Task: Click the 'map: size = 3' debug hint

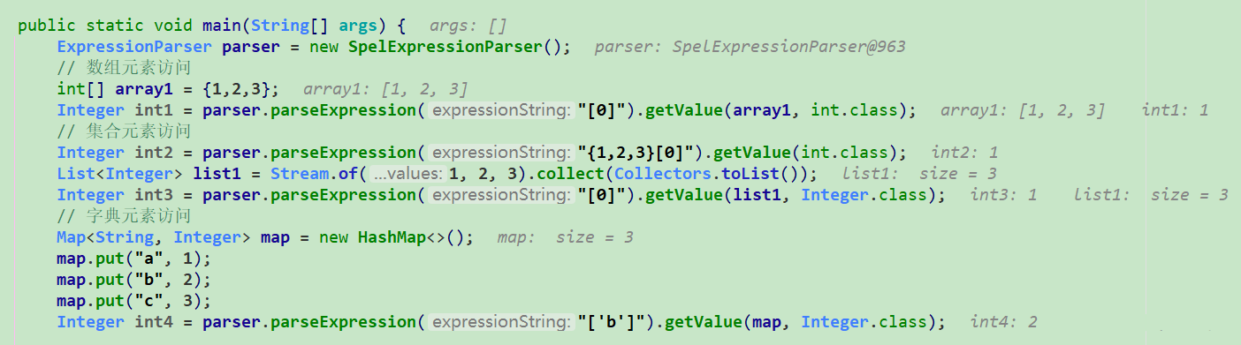Action: click(x=565, y=237)
